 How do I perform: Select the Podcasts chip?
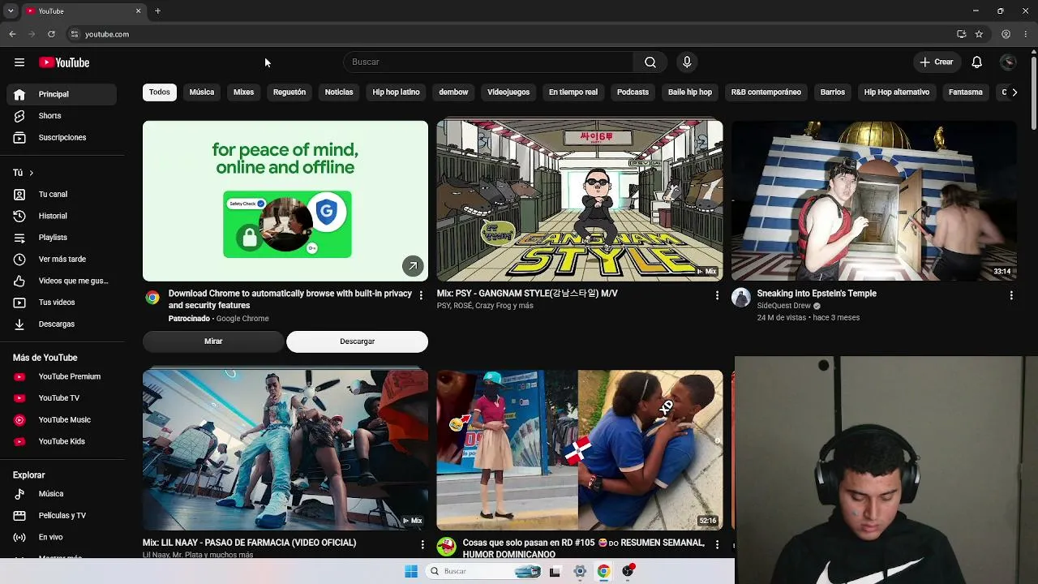click(x=633, y=92)
